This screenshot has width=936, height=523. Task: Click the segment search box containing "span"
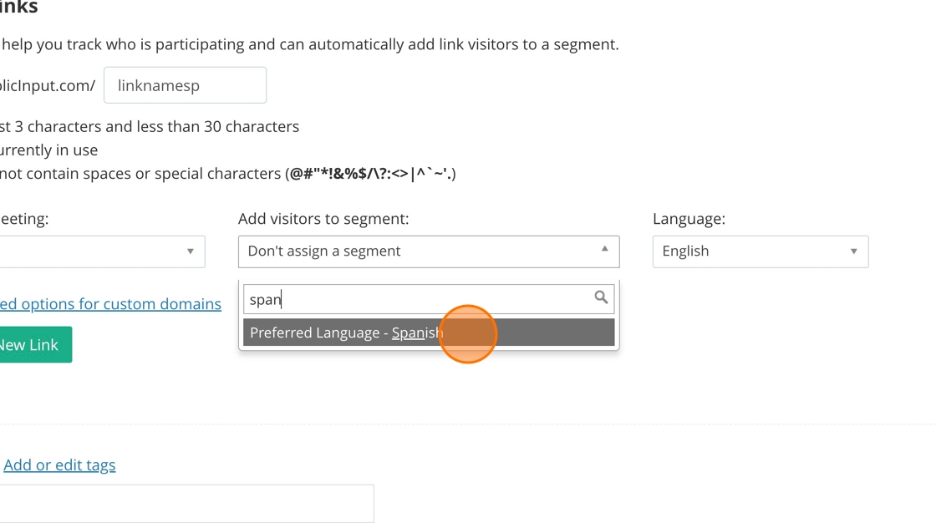(x=418, y=299)
